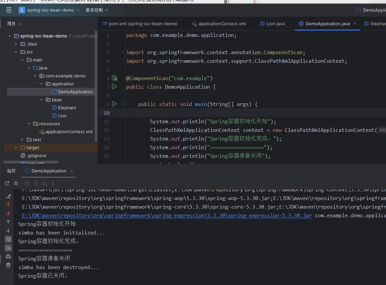Toggle soft-wrap in the console
Viewport: 386px width, 285px height.
[8, 239]
